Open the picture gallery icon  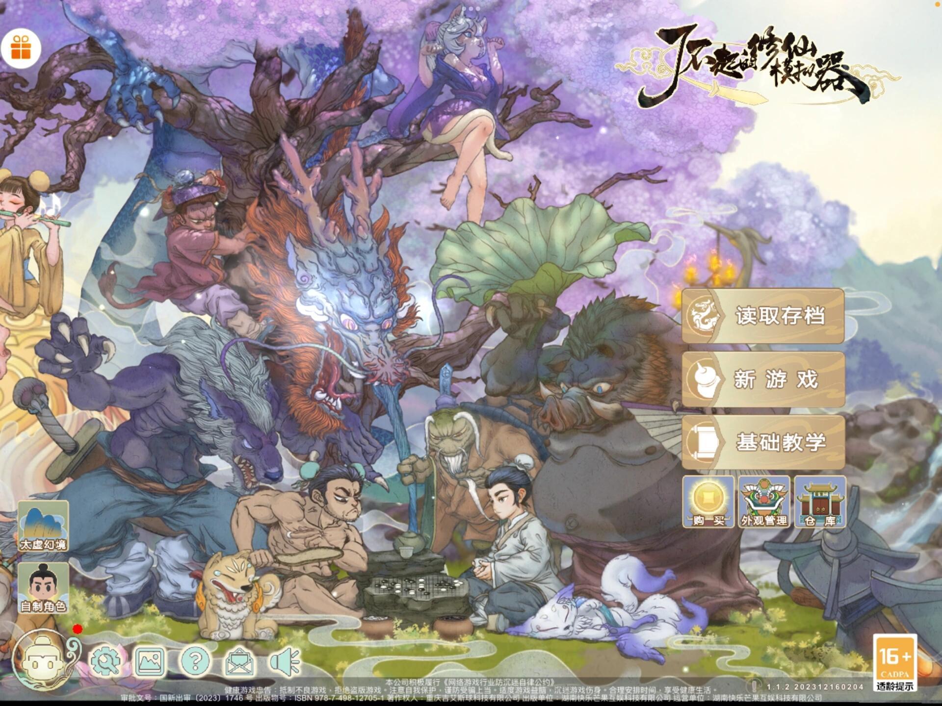point(150,661)
